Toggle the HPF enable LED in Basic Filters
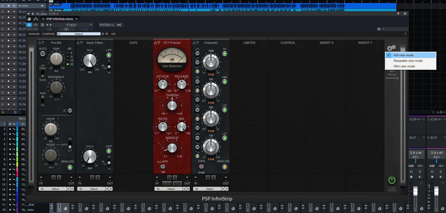446x213 pixels. (109, 151)
